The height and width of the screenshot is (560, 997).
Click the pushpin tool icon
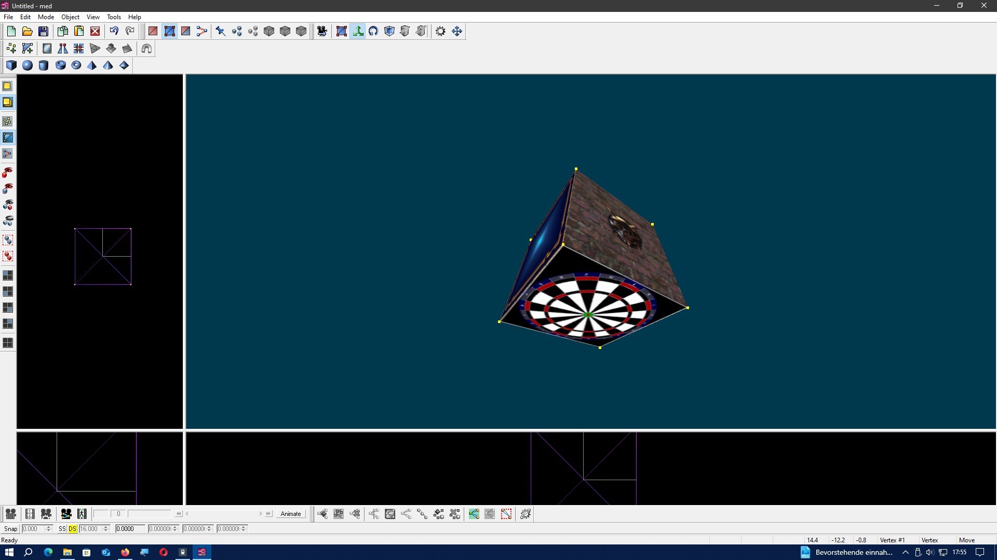pos(220,31)
